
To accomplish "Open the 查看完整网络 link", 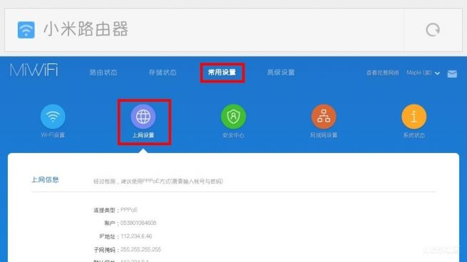I will pos(383,73).
